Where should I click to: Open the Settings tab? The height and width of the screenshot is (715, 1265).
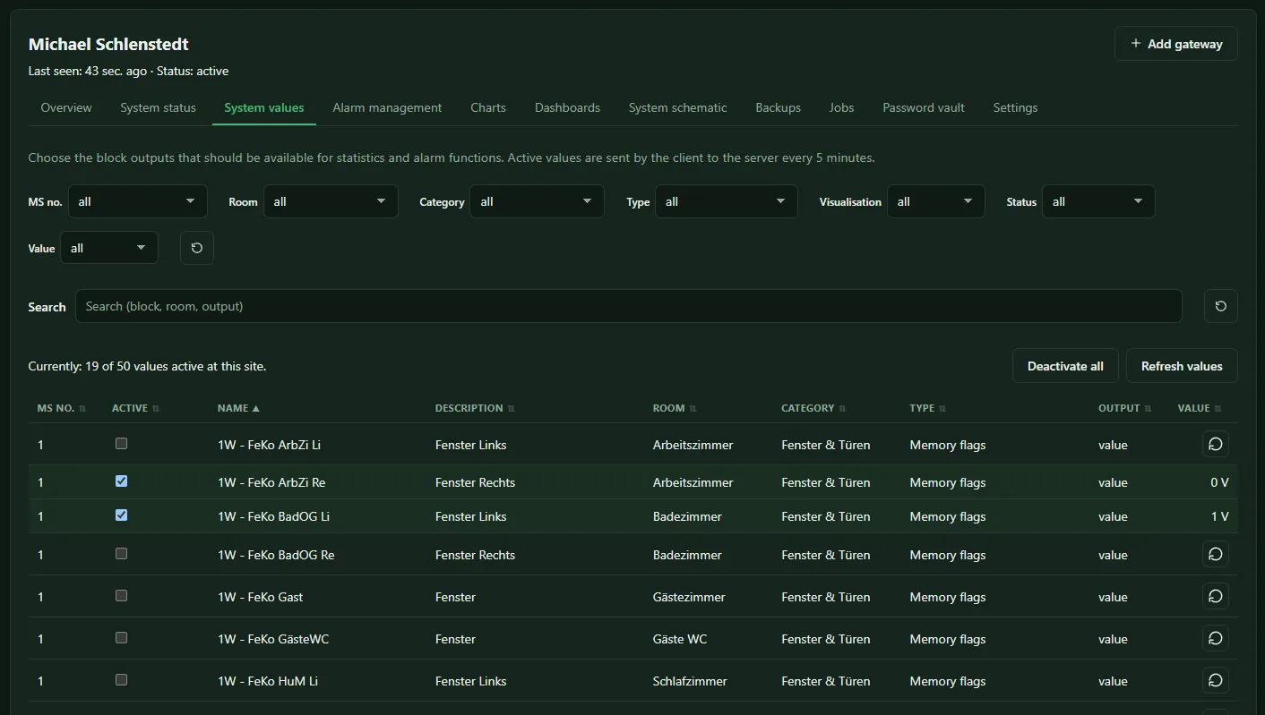tap(1016, 107)
